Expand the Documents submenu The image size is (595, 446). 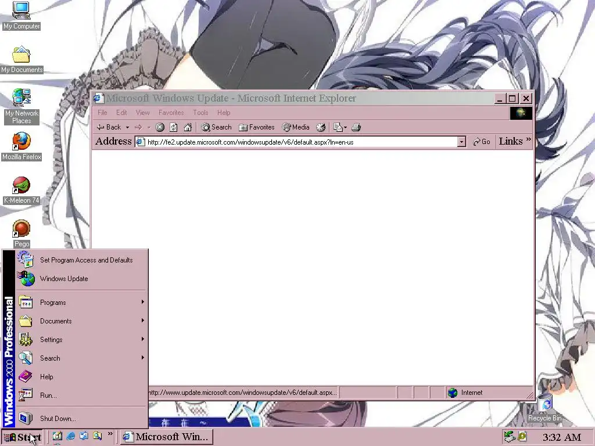click(81, 321)
